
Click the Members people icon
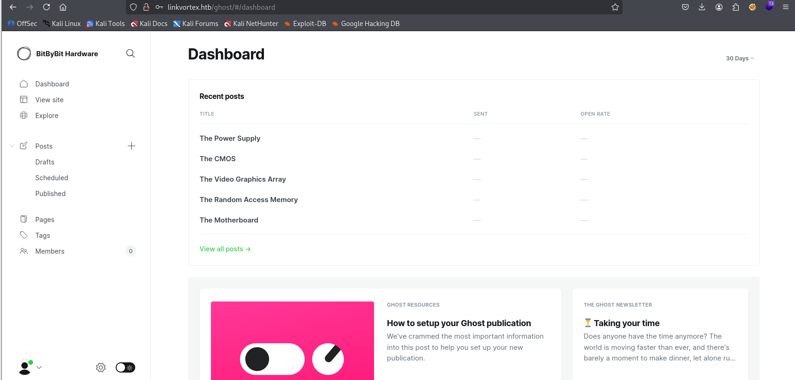[x=24, y=251]
